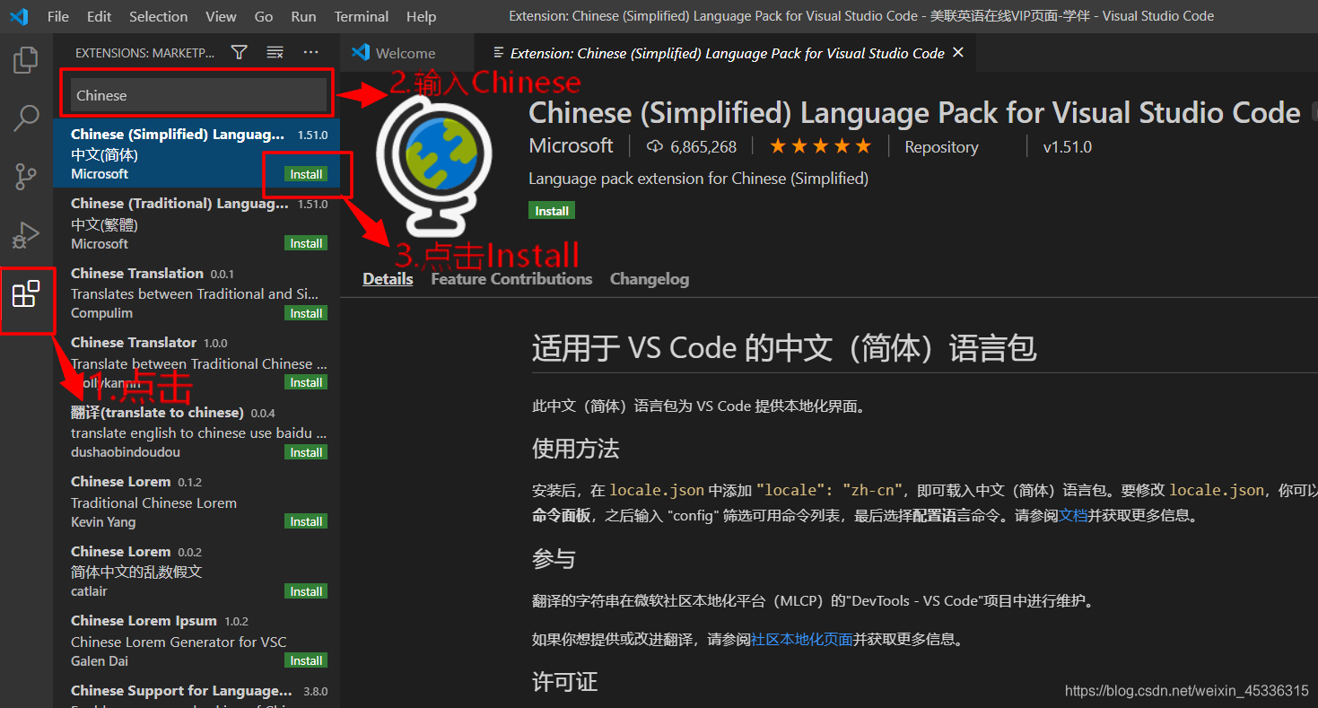Open the 社区本地化页面 link
1318x708 pixels.
point(802,640)
